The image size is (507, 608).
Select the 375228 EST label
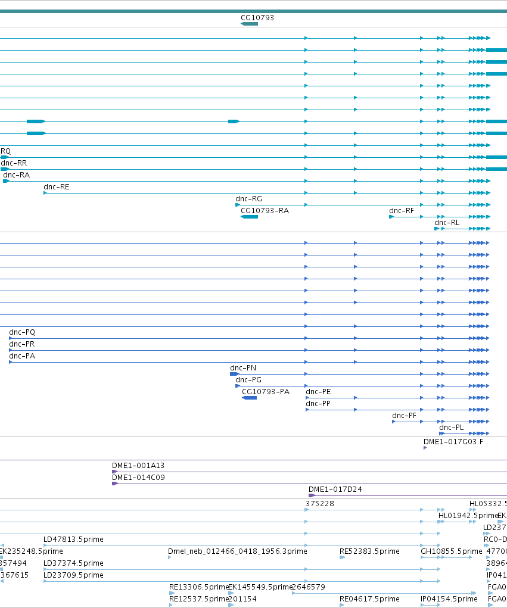pos(320,504)
